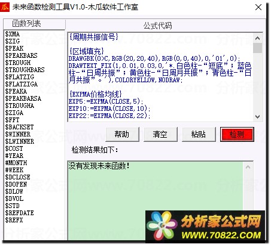This screenshot has width=271, height=245.
Task: Select $PEAKBARS function entry
Action: pos(21,55)
